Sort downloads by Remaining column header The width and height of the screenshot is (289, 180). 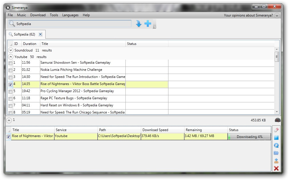click(206, 130)
